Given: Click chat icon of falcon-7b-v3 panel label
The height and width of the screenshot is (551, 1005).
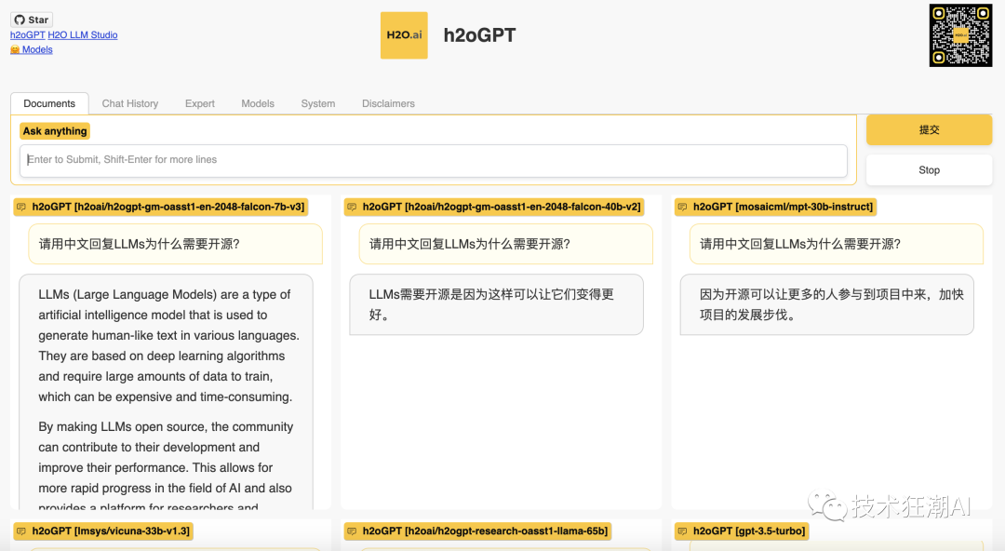Looking at the screenshot, I should [x=21, y=207].
